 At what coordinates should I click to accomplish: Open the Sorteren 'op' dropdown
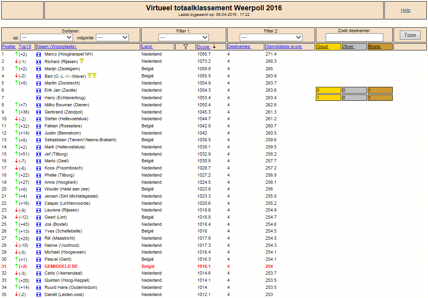46,37
